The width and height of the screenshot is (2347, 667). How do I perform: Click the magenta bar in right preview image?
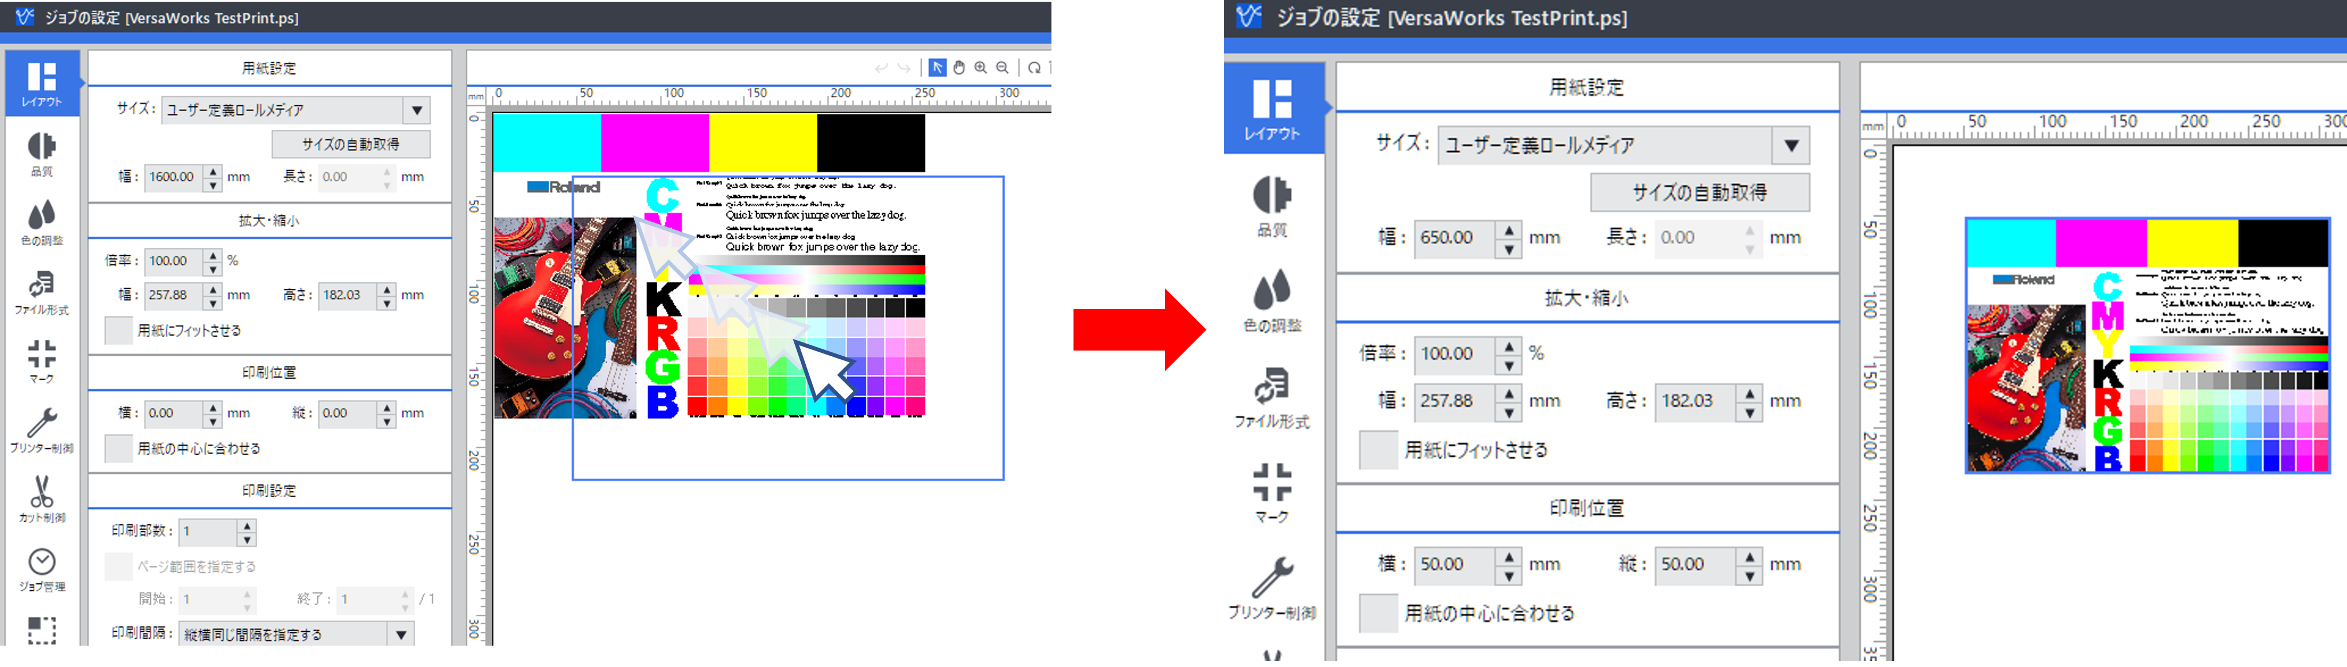[2102, 243]
